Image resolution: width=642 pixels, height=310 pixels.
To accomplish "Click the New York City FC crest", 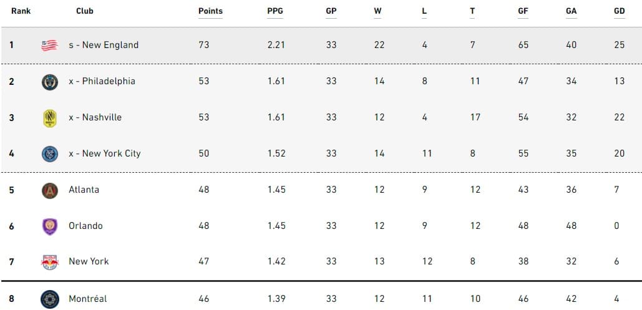I will coord(49,153).
